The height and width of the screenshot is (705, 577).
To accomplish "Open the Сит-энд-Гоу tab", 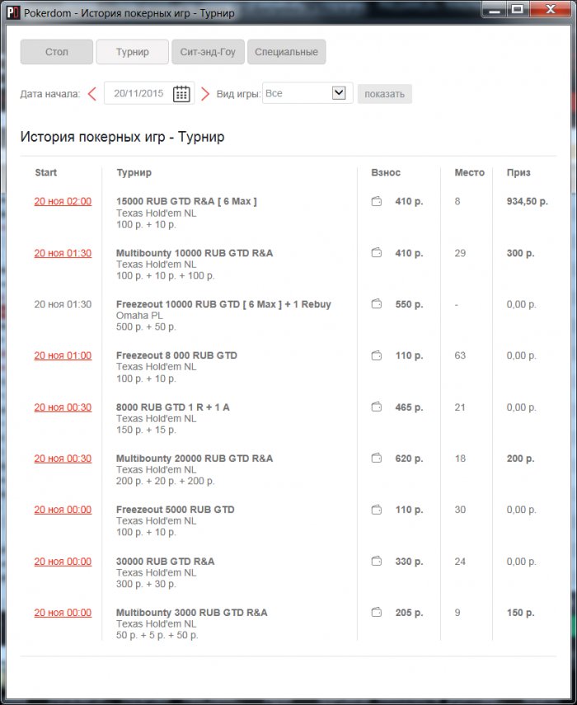I will (x=208, y=52).
